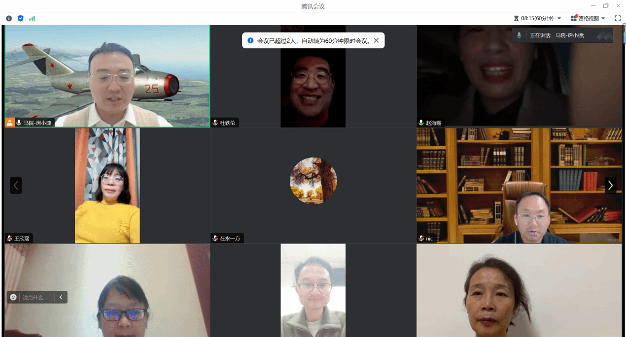Click the blue security shield icon
This screenshot has height=337, width=626.
(20, 18)
